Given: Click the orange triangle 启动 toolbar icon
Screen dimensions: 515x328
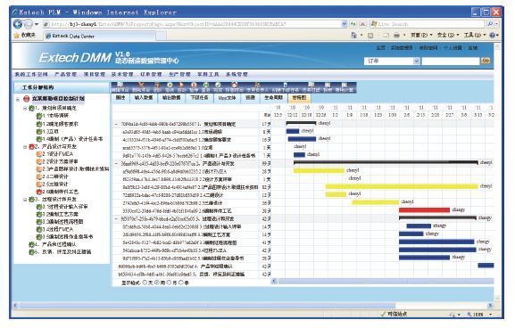Looking at the screenshot, I should click(x=181, y=86).
